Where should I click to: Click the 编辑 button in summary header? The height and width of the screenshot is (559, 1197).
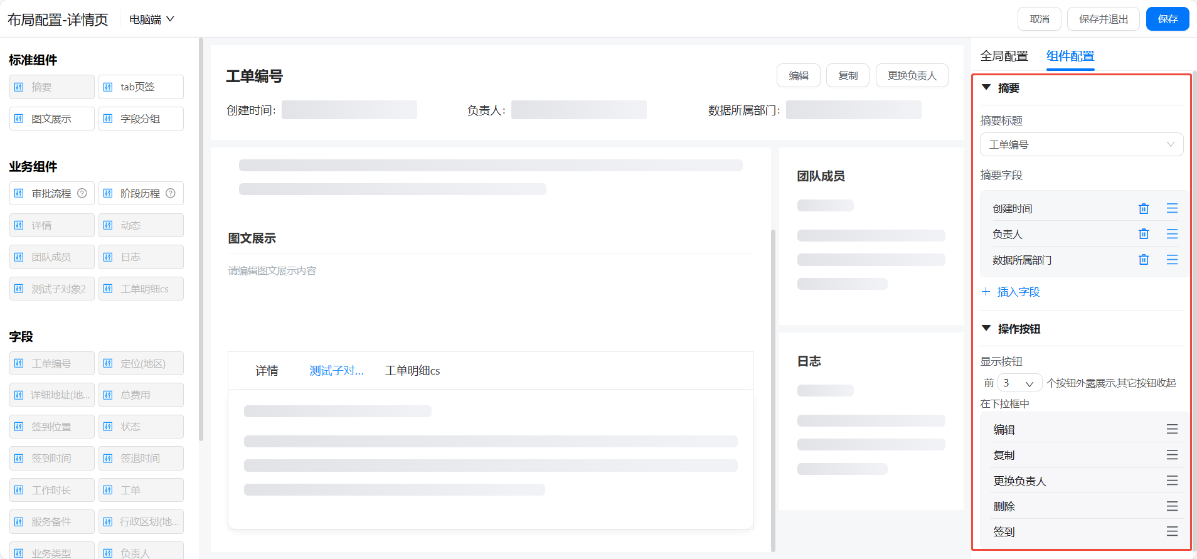(799, 75)
